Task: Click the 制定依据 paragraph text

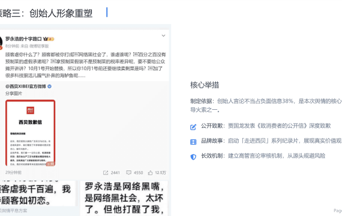Action: click(266, 106)
